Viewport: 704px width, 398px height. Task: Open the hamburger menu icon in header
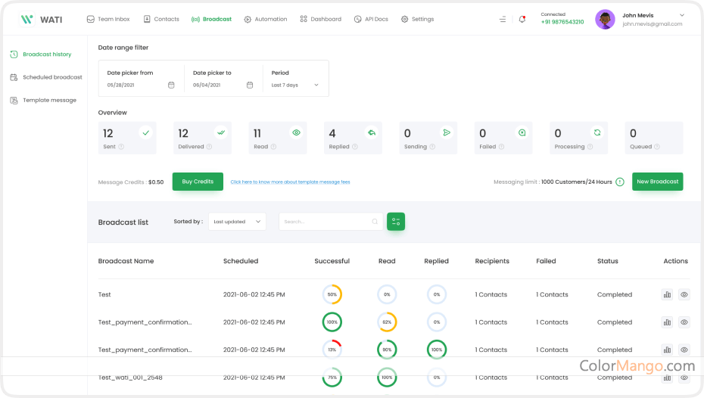point(503,19)
